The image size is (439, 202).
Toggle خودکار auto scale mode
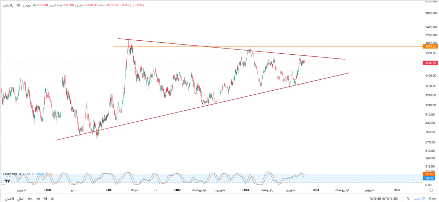431,199
